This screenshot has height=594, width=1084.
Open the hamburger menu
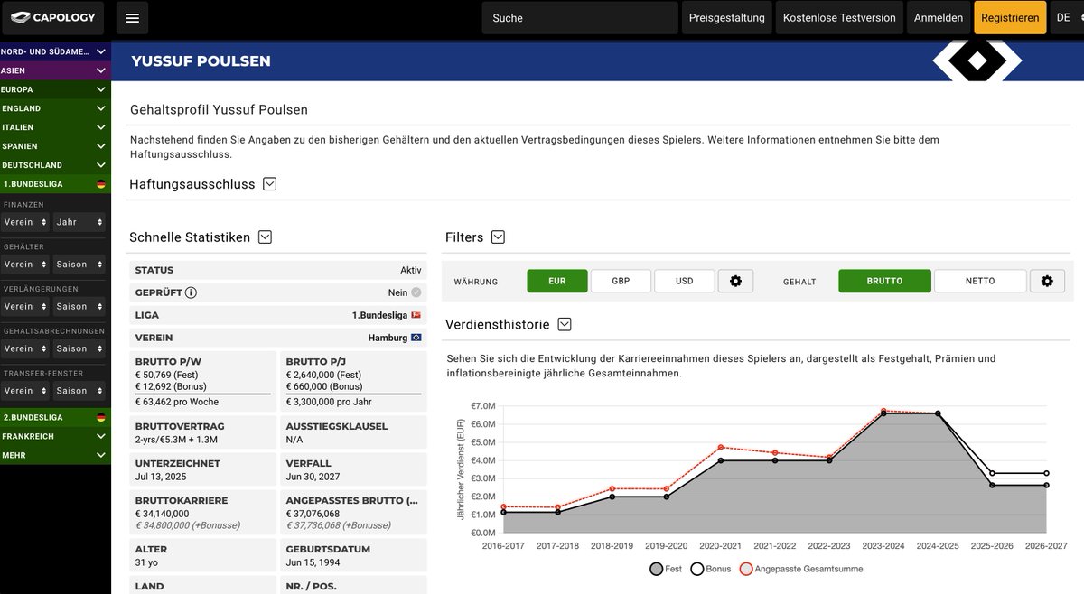tap(133, 18)
